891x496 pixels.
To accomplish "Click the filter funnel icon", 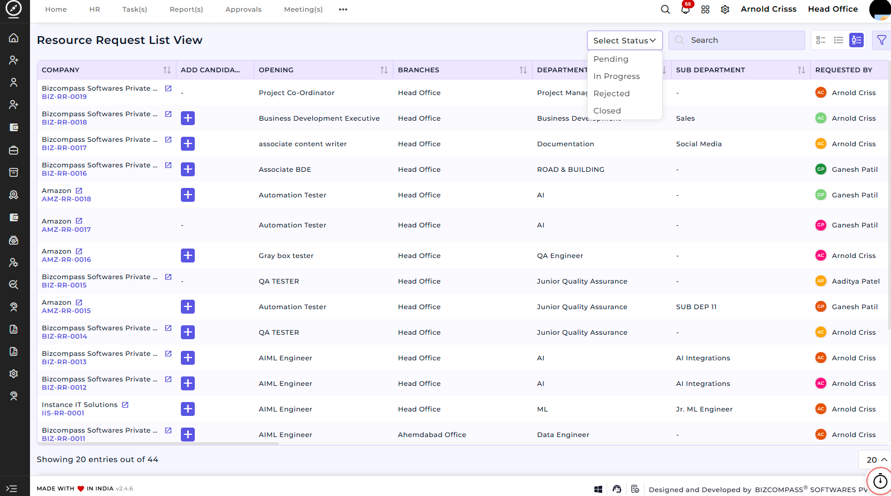I will (882, 40).
